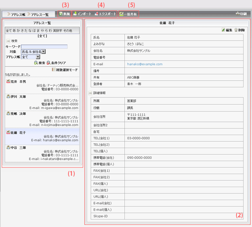Select the ら kana filter

point(46,31)
